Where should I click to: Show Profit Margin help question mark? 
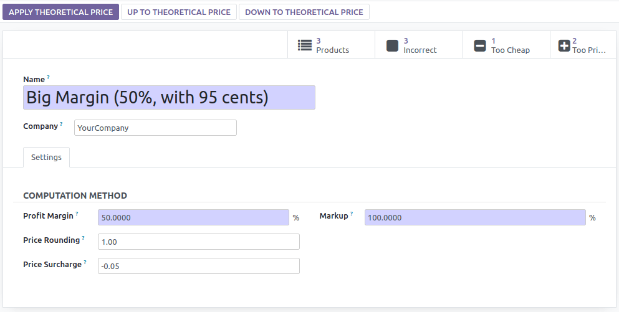pyautogui.click(x=77, y=214)
